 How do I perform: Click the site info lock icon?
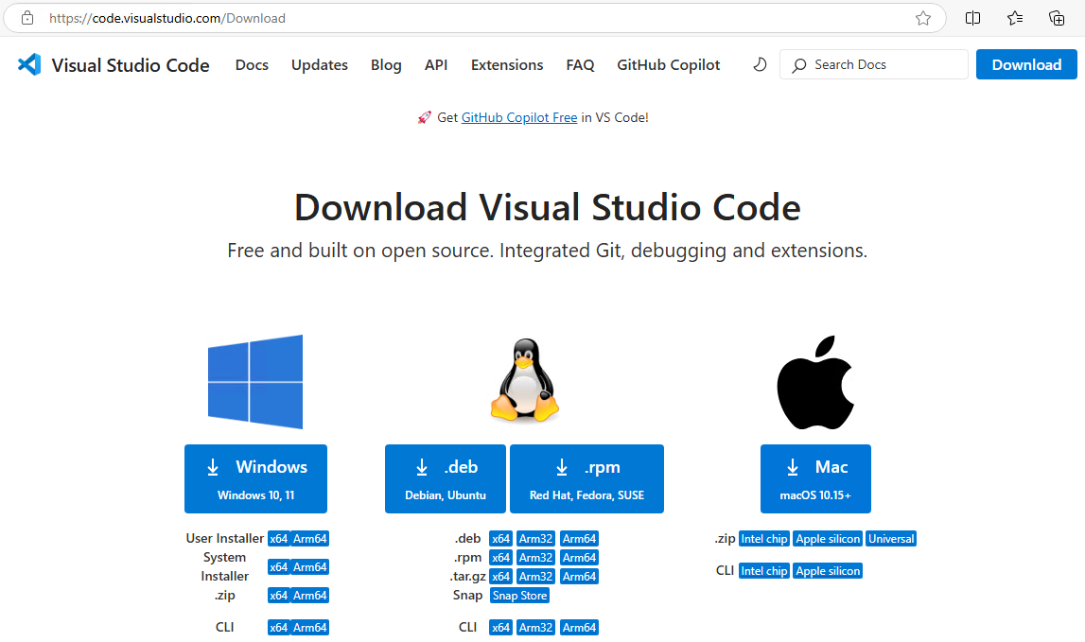point(27,18)
